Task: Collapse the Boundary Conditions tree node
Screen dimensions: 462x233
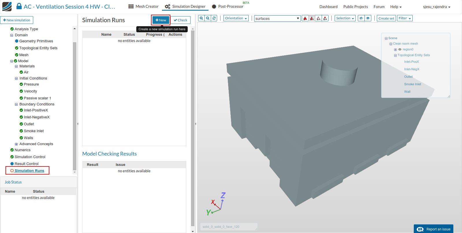Action: coord(16,105)
